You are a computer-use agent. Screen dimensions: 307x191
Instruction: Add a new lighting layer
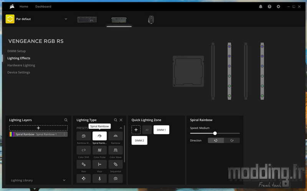(38, 128)
